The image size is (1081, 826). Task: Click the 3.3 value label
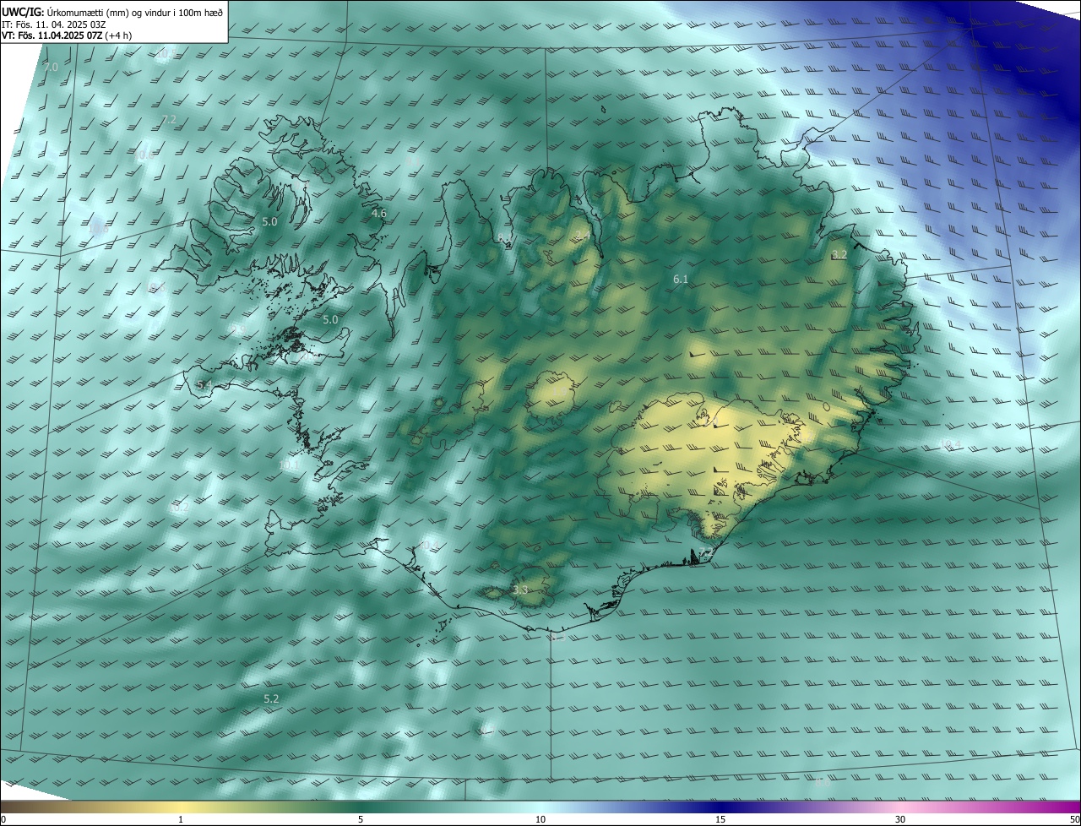pos(520,590)
